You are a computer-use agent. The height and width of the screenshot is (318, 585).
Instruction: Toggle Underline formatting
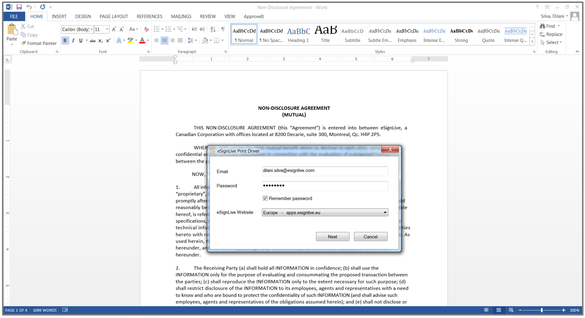coord(81,41)
